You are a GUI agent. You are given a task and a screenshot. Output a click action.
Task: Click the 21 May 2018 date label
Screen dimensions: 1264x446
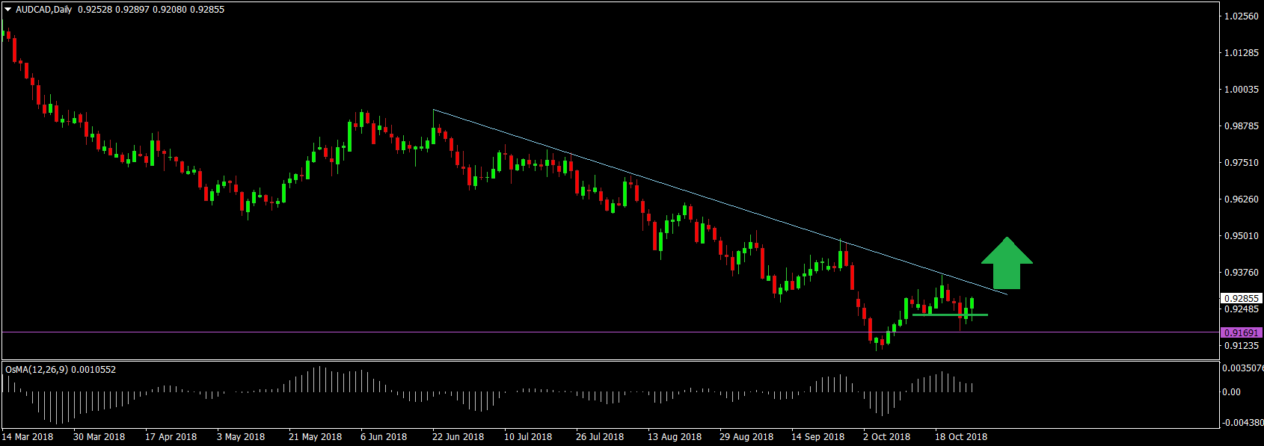click(x=315, y=437)
